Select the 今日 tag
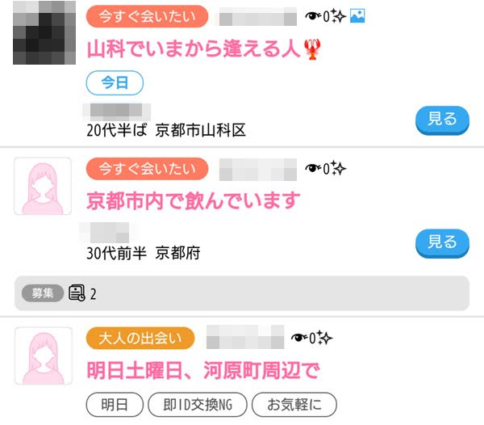Image resolution: width=484 pixels, height=425 pixels. pos(115,83)
